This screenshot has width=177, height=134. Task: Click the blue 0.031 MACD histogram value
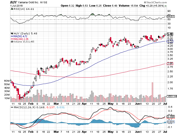[60, 107]
